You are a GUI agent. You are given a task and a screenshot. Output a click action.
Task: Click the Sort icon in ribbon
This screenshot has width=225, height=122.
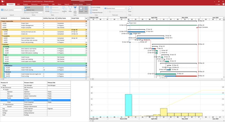[x=86, y=10]
